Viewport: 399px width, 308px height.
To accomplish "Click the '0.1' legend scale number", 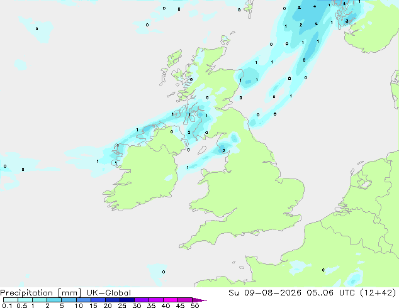I will coord(7,305).
